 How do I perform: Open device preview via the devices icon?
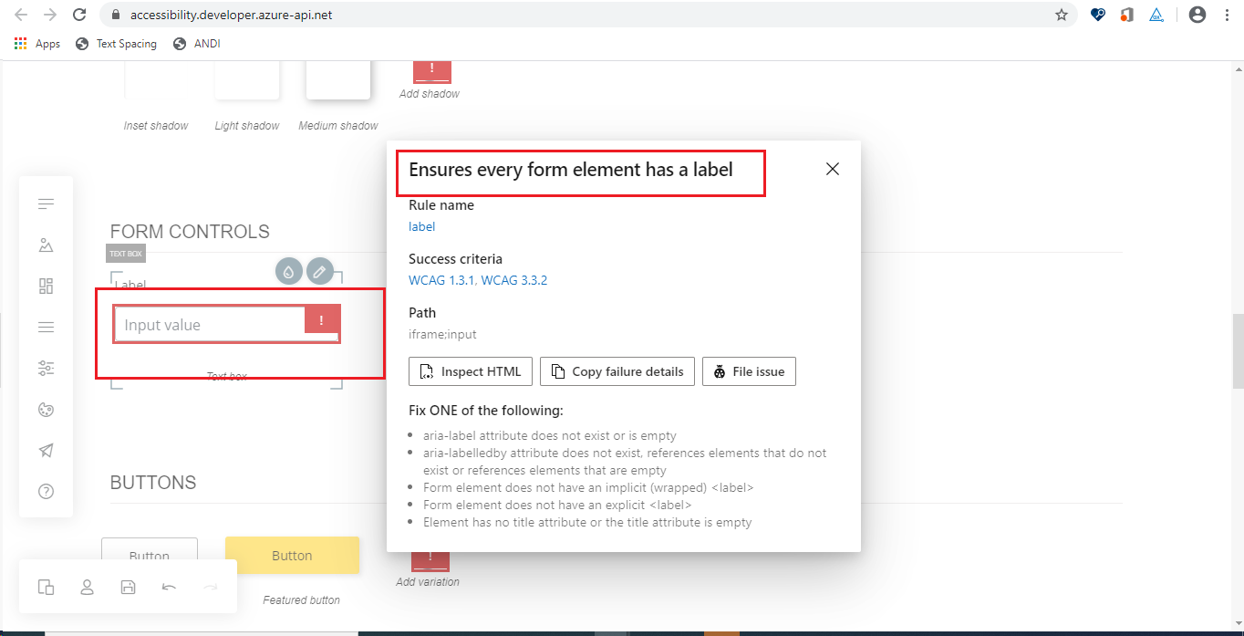pyautogui.click(x=46, y=587)
